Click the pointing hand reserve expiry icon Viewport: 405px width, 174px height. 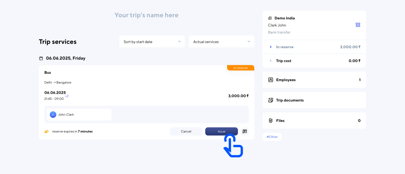pyautogui.click(x=47, y=132)
